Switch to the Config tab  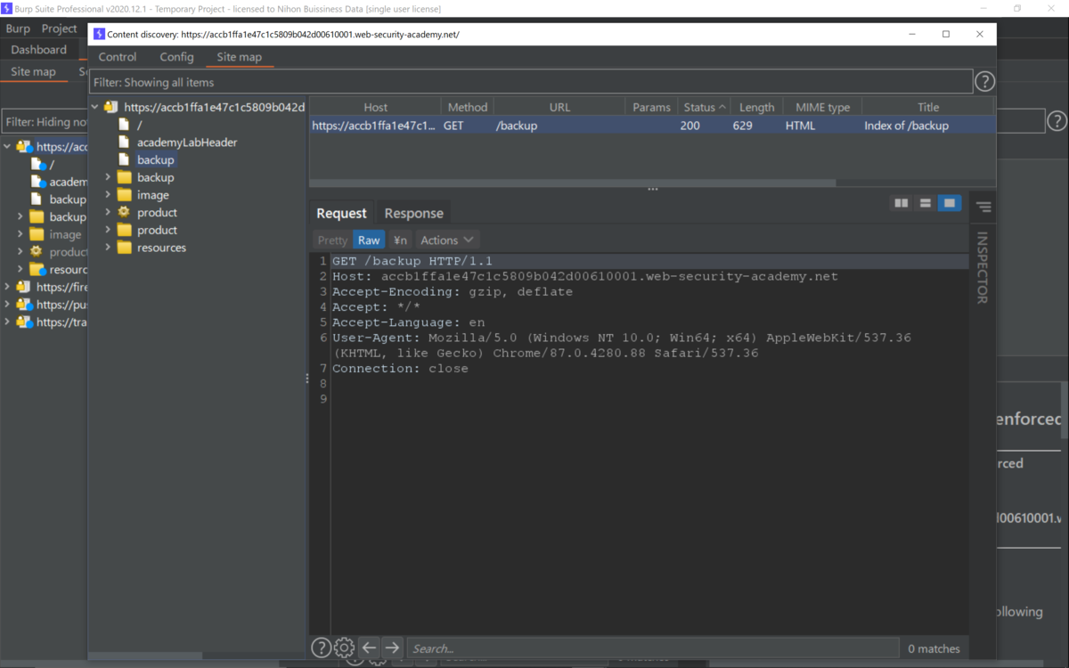pyautogui.click(x=176, y=56)
